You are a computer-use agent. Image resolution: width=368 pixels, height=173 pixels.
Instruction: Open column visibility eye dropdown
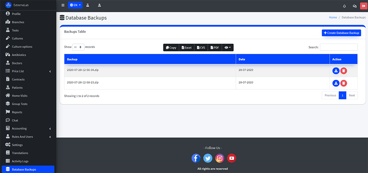point(228,48)
